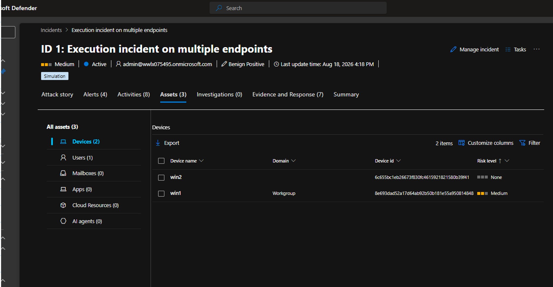Image resolution: width=553 pixels, height=287 pixels.
Task: Open the win2 device link
Action: coord(176,177)
